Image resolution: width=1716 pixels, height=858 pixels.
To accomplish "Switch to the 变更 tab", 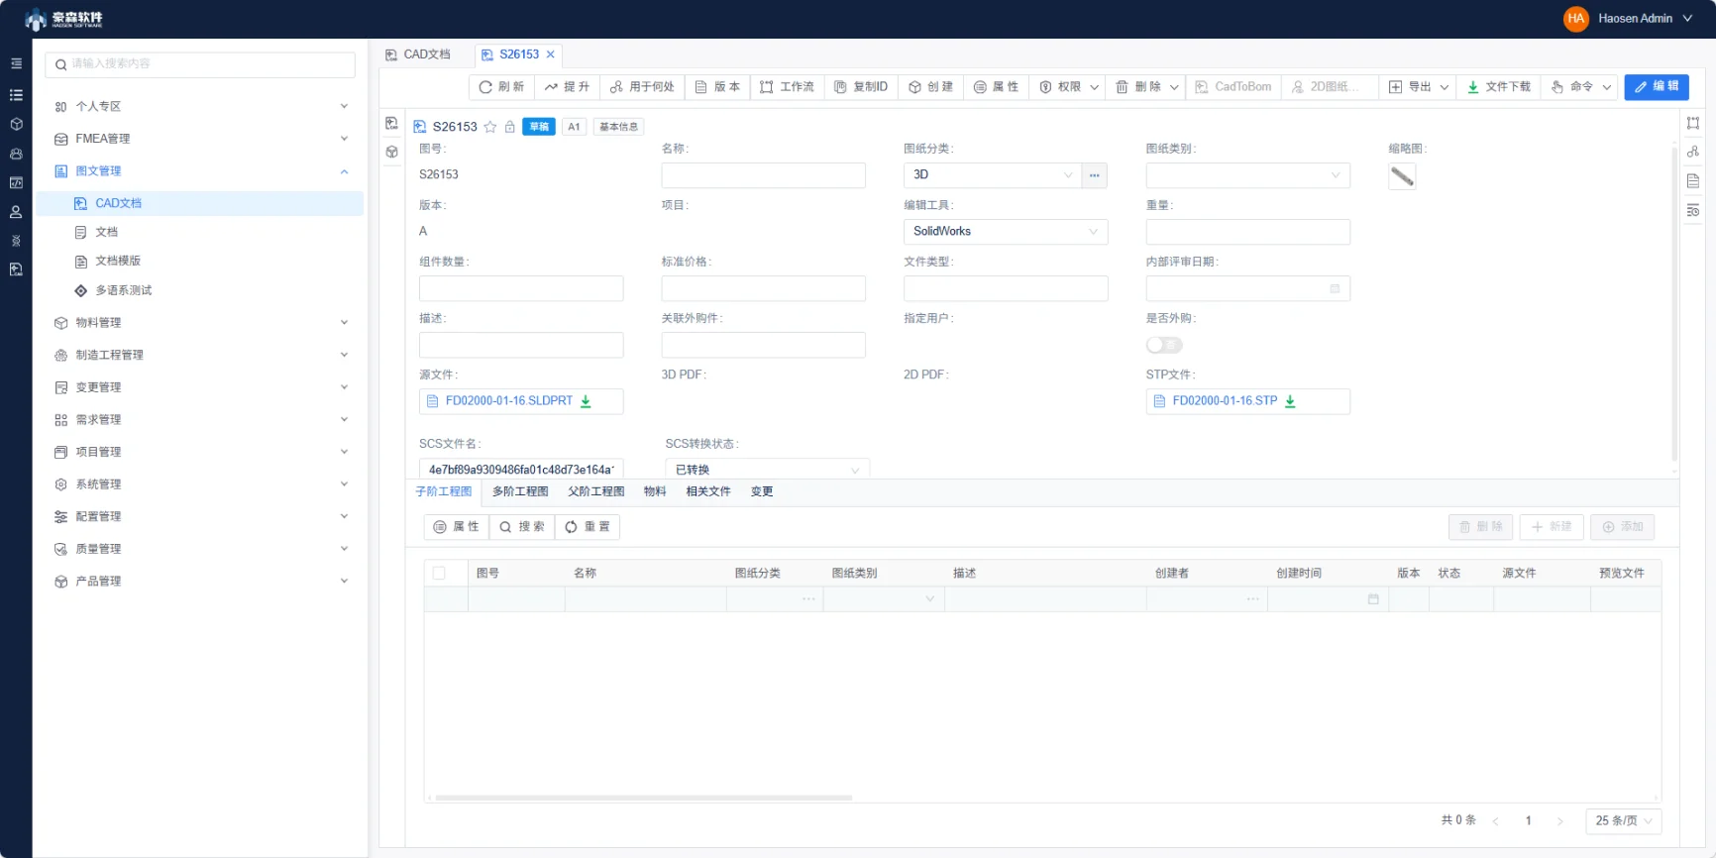I will click(x=762, y=491).
